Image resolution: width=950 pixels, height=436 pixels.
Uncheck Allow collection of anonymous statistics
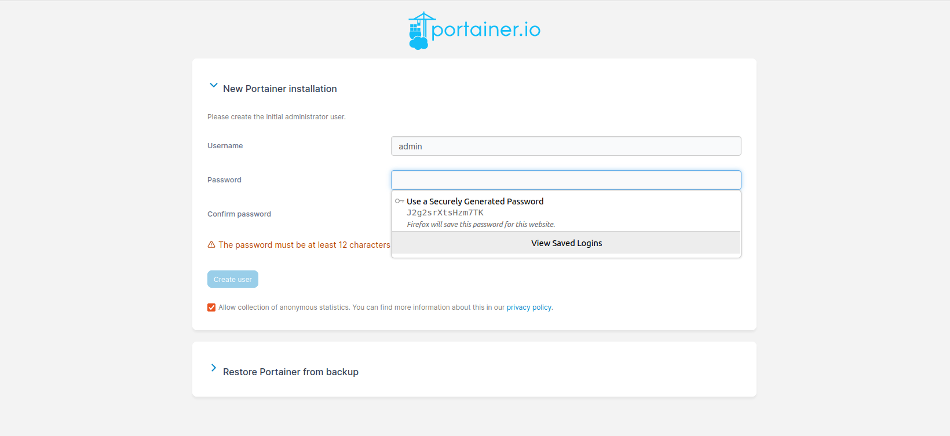211,307
